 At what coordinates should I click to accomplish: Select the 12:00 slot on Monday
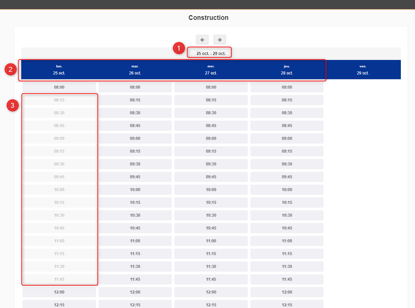pyautogui.click(x=59, y=292)
